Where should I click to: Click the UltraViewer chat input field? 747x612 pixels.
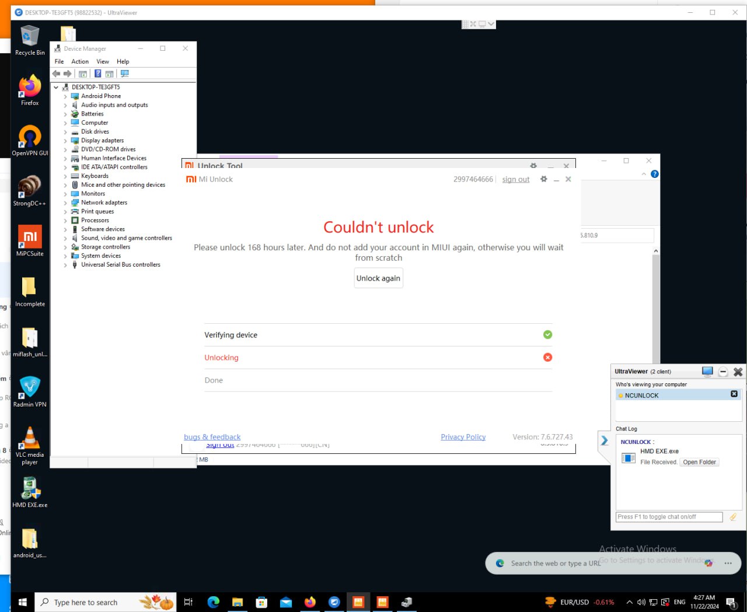point(668,517)
